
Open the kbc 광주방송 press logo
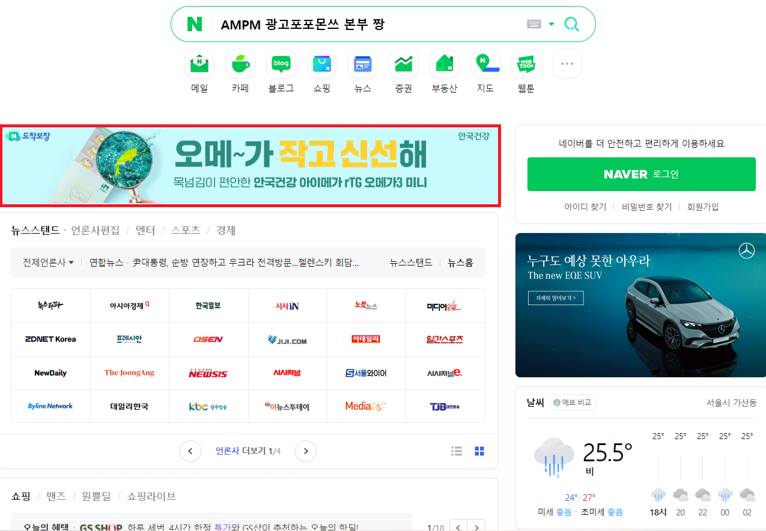tap(208, 407)
